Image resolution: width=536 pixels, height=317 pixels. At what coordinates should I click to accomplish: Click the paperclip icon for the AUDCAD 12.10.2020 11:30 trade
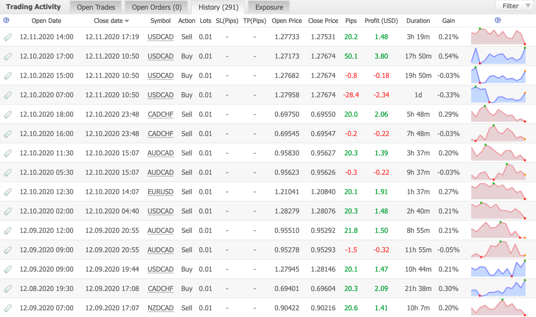(8, 153)
